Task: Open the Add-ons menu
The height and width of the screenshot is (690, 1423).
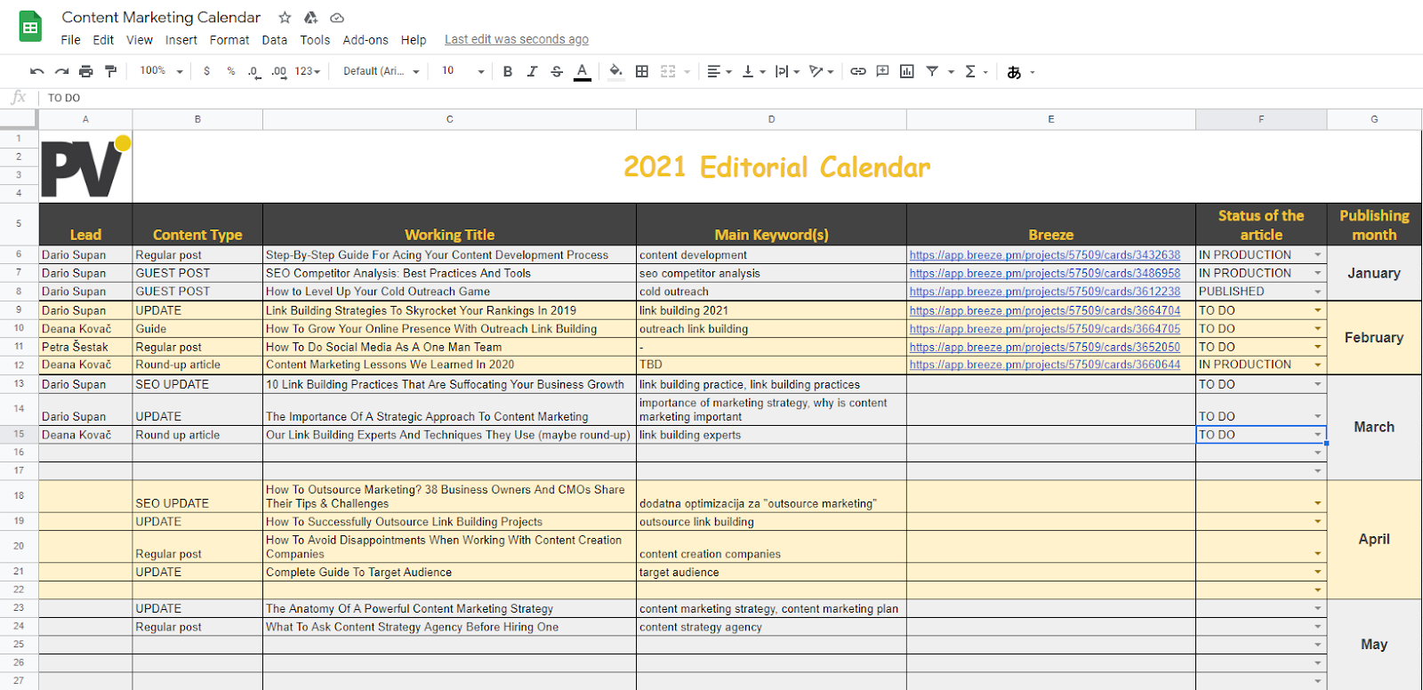Action: pyautogui.click(x=366, y=40)
